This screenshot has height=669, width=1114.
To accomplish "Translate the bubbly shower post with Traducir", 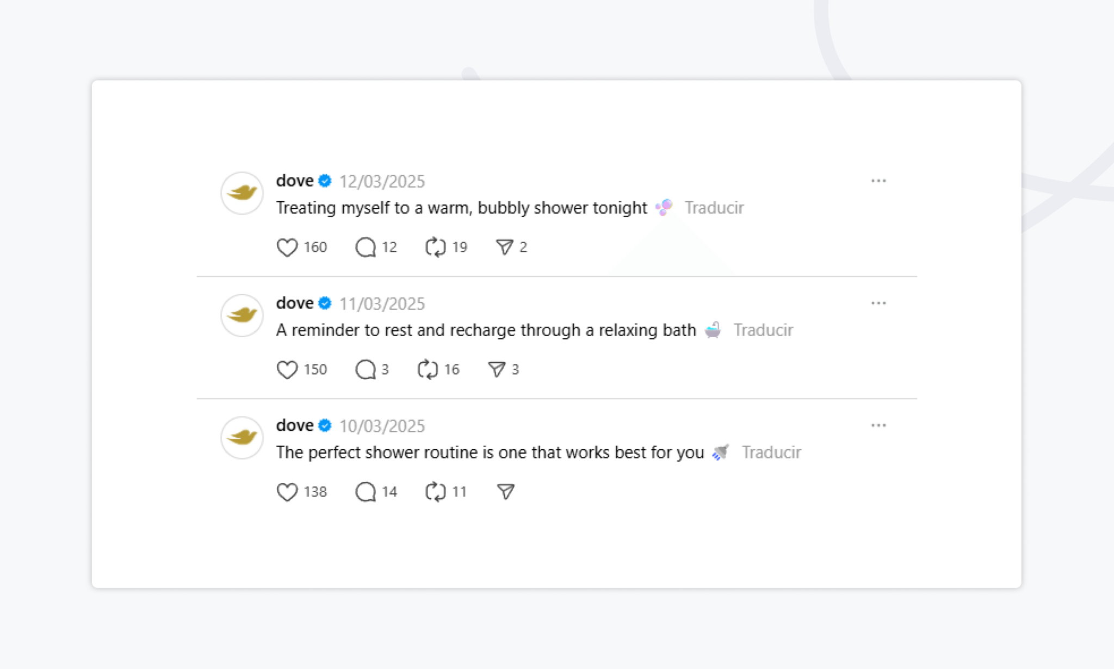I will click(714, 208).
